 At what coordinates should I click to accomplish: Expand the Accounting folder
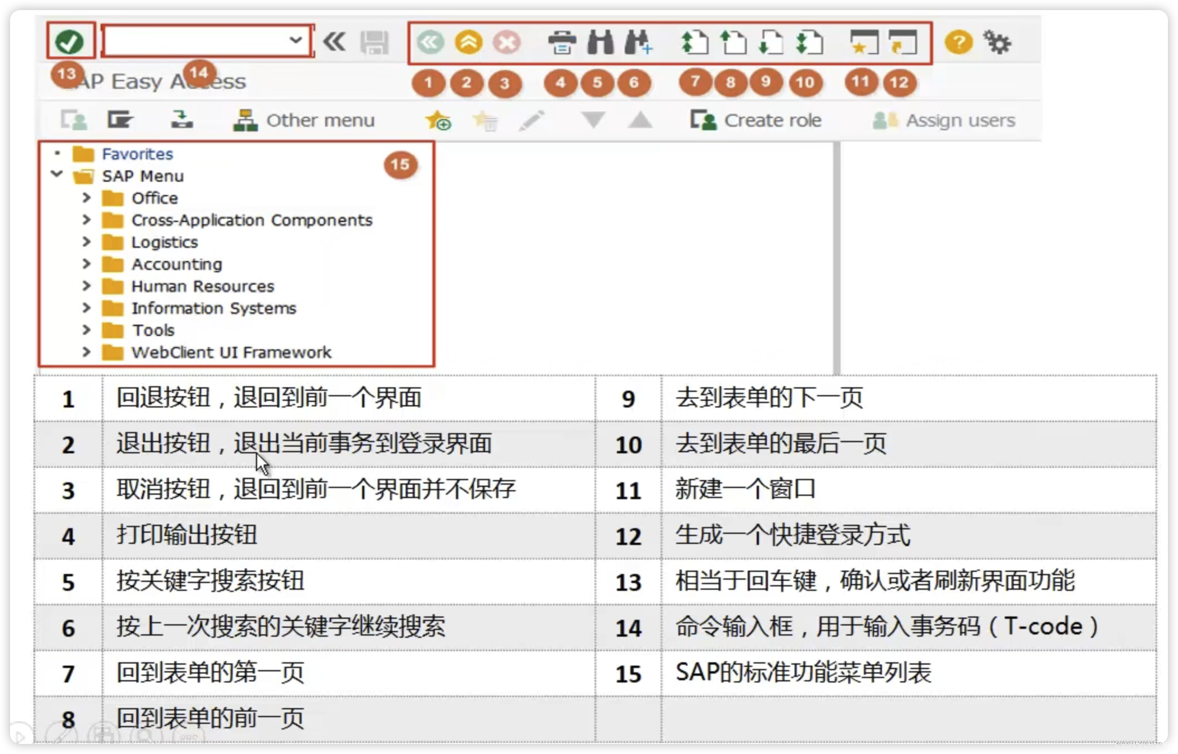(87, 263)
